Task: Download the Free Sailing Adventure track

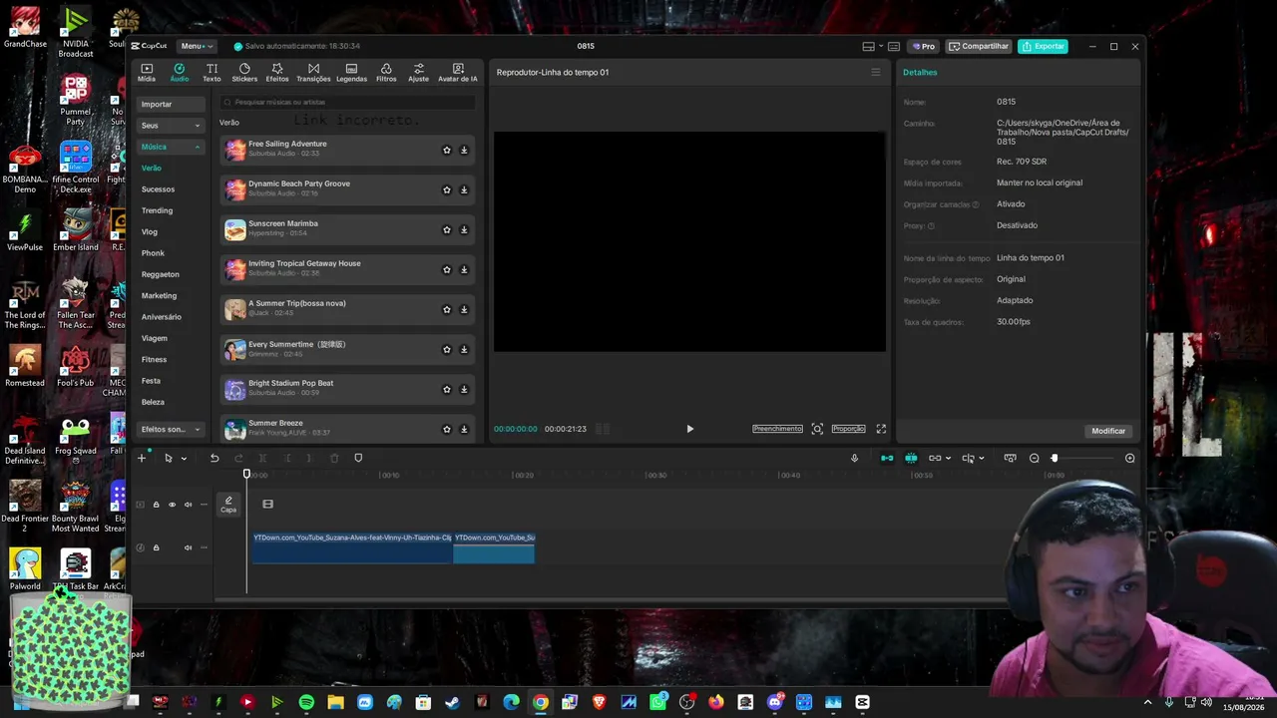Action: pyautogui.click(x=464, y=151)
